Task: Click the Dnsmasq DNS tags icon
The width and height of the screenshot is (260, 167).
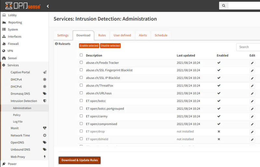Action: click(x=45, y=94)
